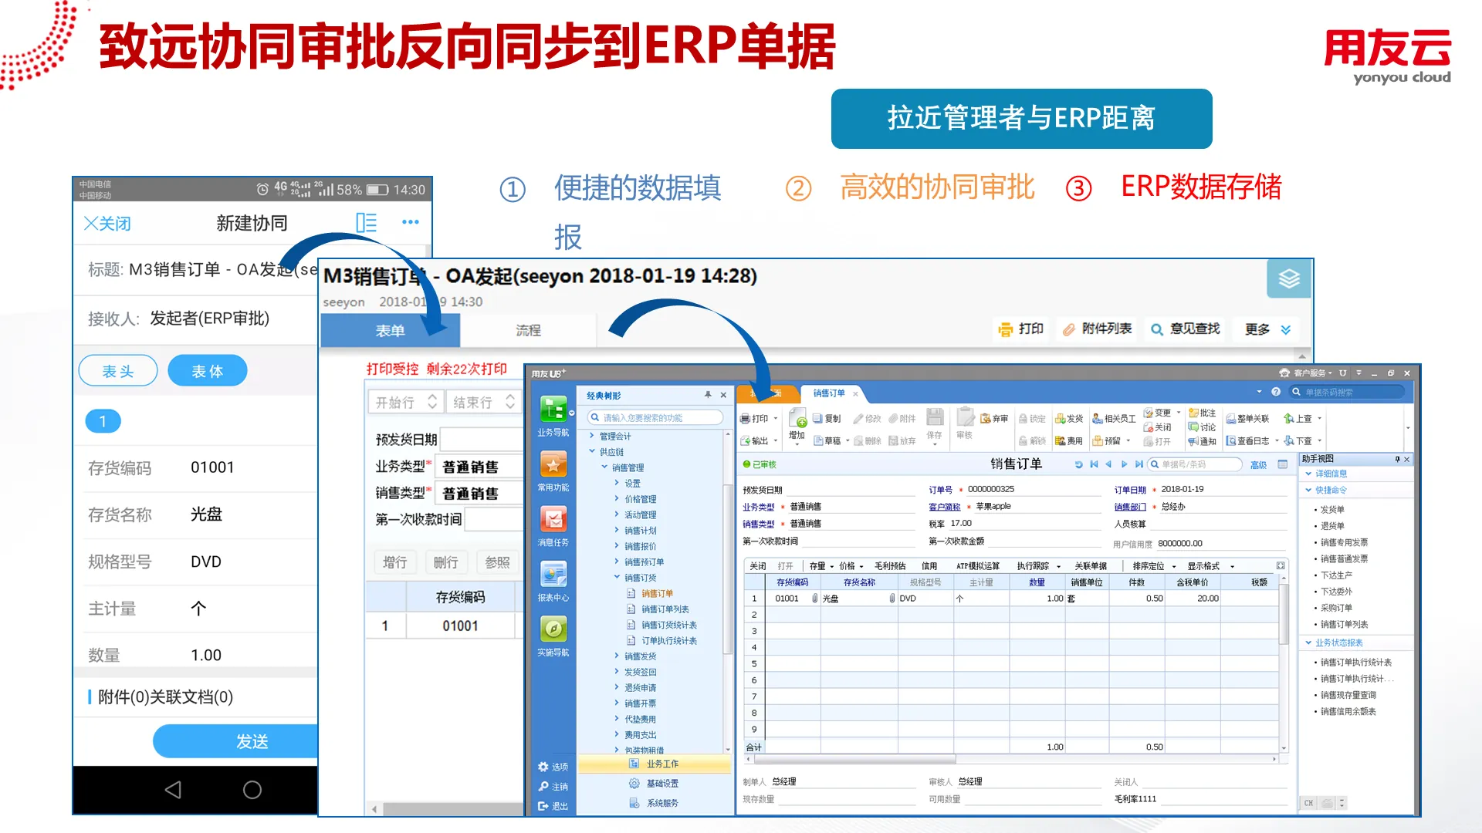Click the help question mark icon in U8
Screen dimensions: 1482x833
tap(1276, 392)
